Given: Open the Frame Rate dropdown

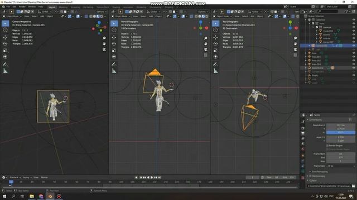Looking at the screenshot, I should (x=341, y=166).
